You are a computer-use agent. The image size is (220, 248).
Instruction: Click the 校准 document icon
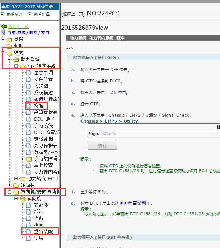(29, 106)
